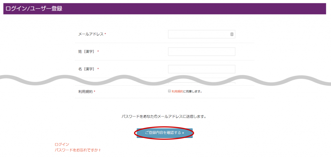Click the 姓［漢字］ label text

pos(86,52)
